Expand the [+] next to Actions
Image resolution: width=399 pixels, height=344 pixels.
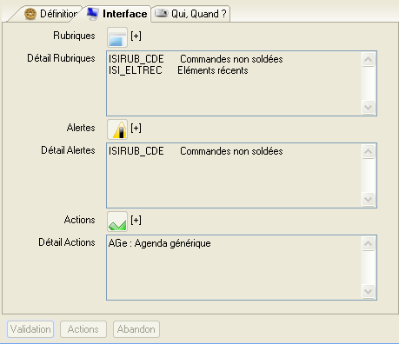(x=136, y=220)
